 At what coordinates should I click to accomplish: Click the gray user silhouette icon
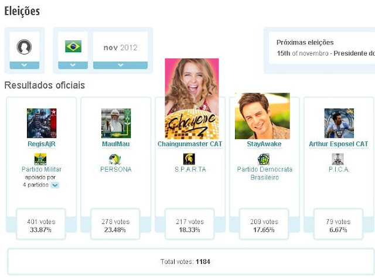(24, 47)
